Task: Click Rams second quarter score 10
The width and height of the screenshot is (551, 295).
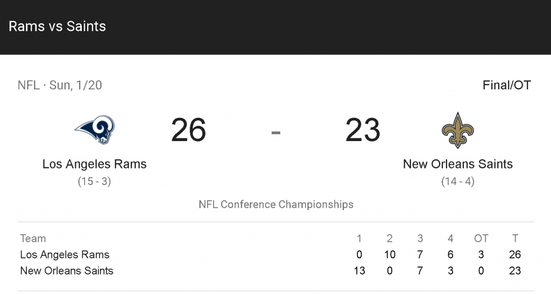Action: (390, 255)
